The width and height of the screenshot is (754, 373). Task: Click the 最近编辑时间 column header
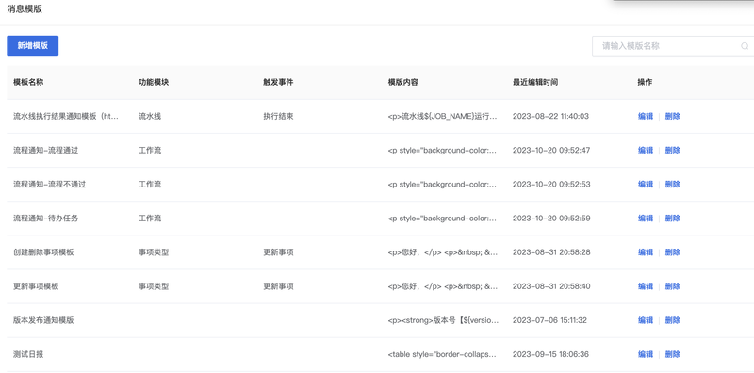[x=535, y=82]
